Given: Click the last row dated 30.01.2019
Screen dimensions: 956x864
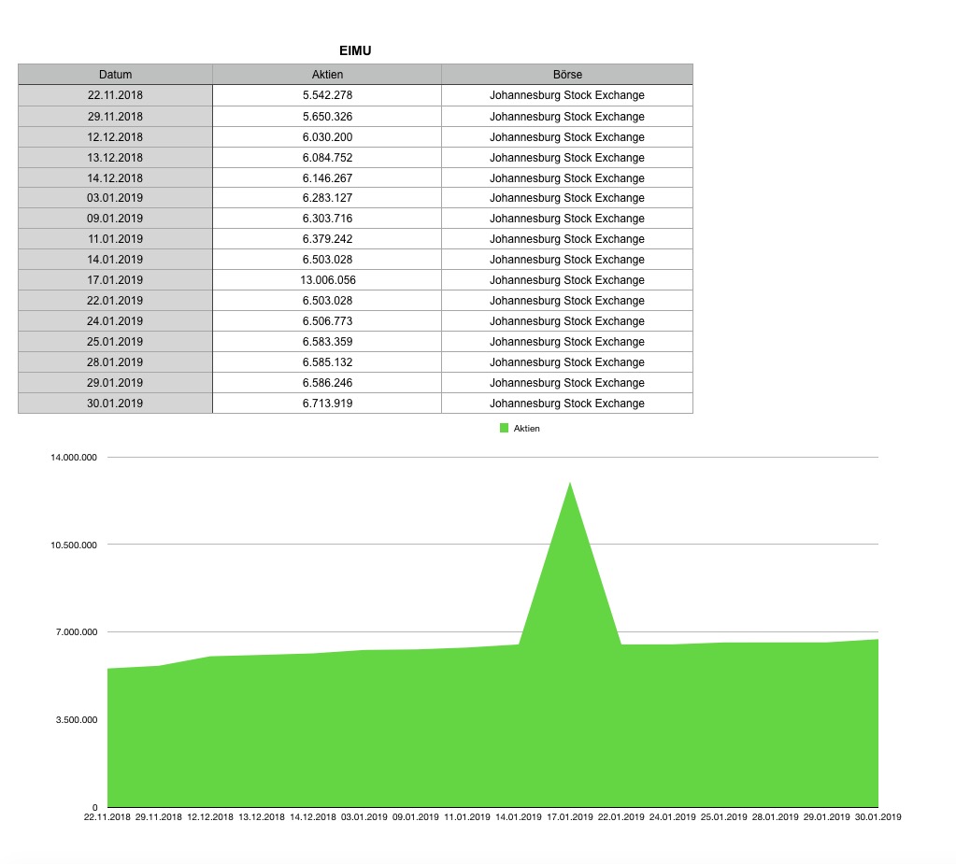Looking at the screenshot, I should pyautogui.click(x=114, y=403).
